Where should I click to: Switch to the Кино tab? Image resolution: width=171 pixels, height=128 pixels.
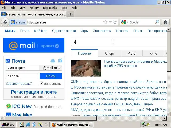pos(153,53)
